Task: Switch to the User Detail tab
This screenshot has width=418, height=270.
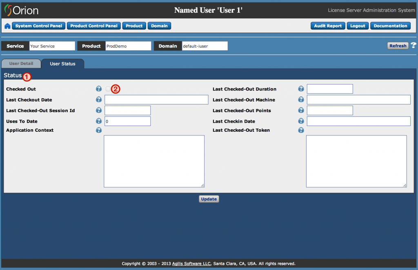Action: pyautogui.click(x=21, y=64)
